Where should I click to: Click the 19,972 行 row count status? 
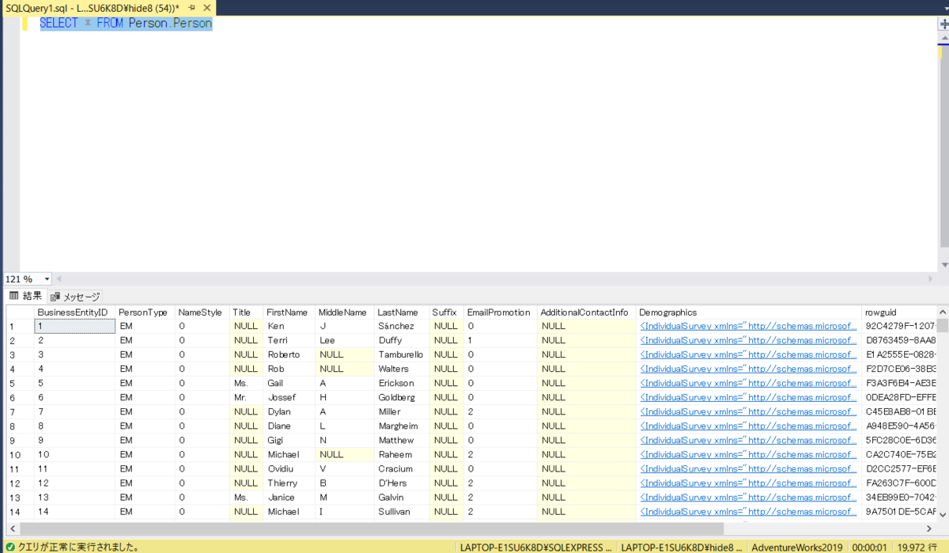coord(916,547)
